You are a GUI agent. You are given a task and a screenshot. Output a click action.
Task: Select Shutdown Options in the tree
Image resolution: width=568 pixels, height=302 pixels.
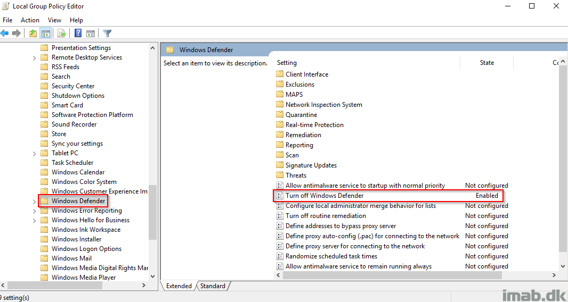click(78, 96)
